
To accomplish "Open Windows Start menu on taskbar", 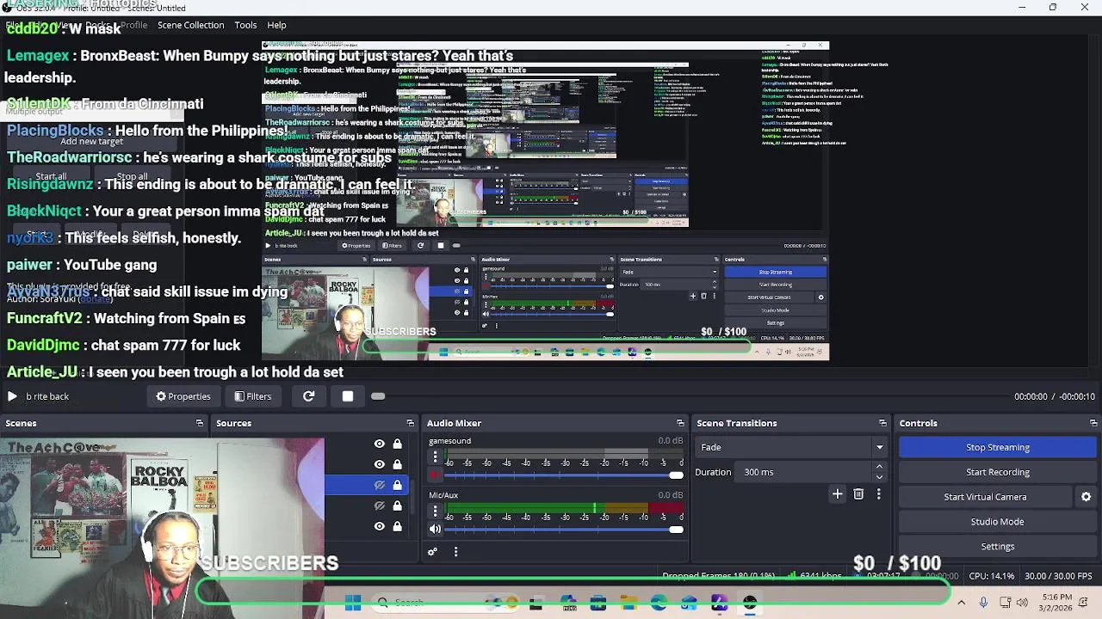I will click(x=353, y=604).
